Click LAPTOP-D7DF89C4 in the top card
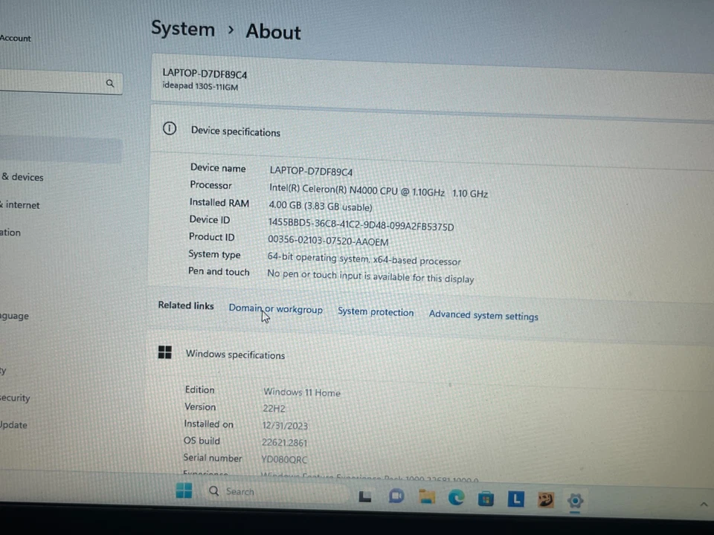 [205, 74]
